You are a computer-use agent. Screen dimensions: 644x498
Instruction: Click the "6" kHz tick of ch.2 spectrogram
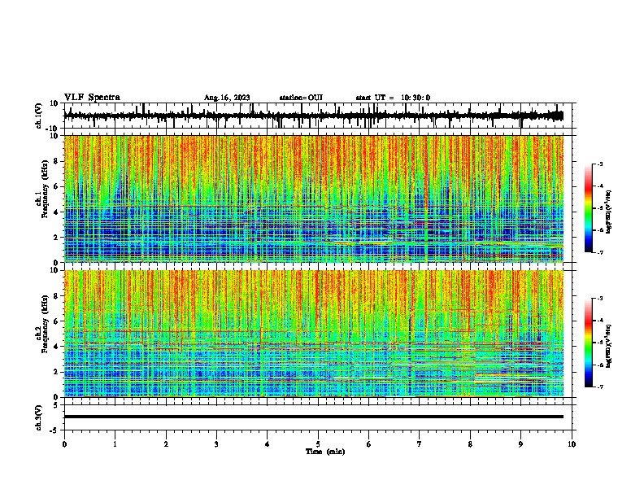click(x=56, y=321)
